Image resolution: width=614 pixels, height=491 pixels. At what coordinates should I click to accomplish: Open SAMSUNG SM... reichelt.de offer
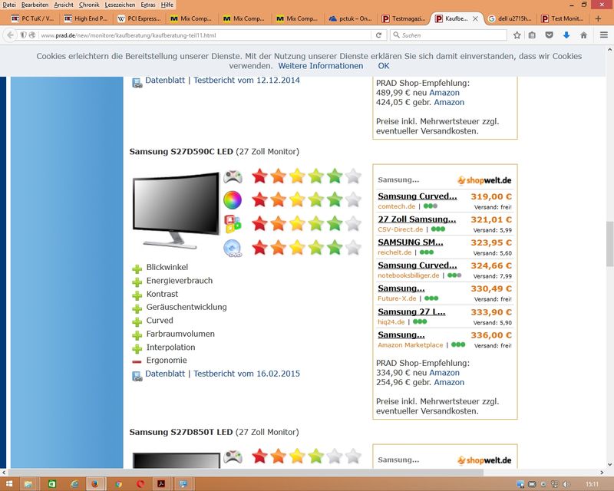coord(411,242)
